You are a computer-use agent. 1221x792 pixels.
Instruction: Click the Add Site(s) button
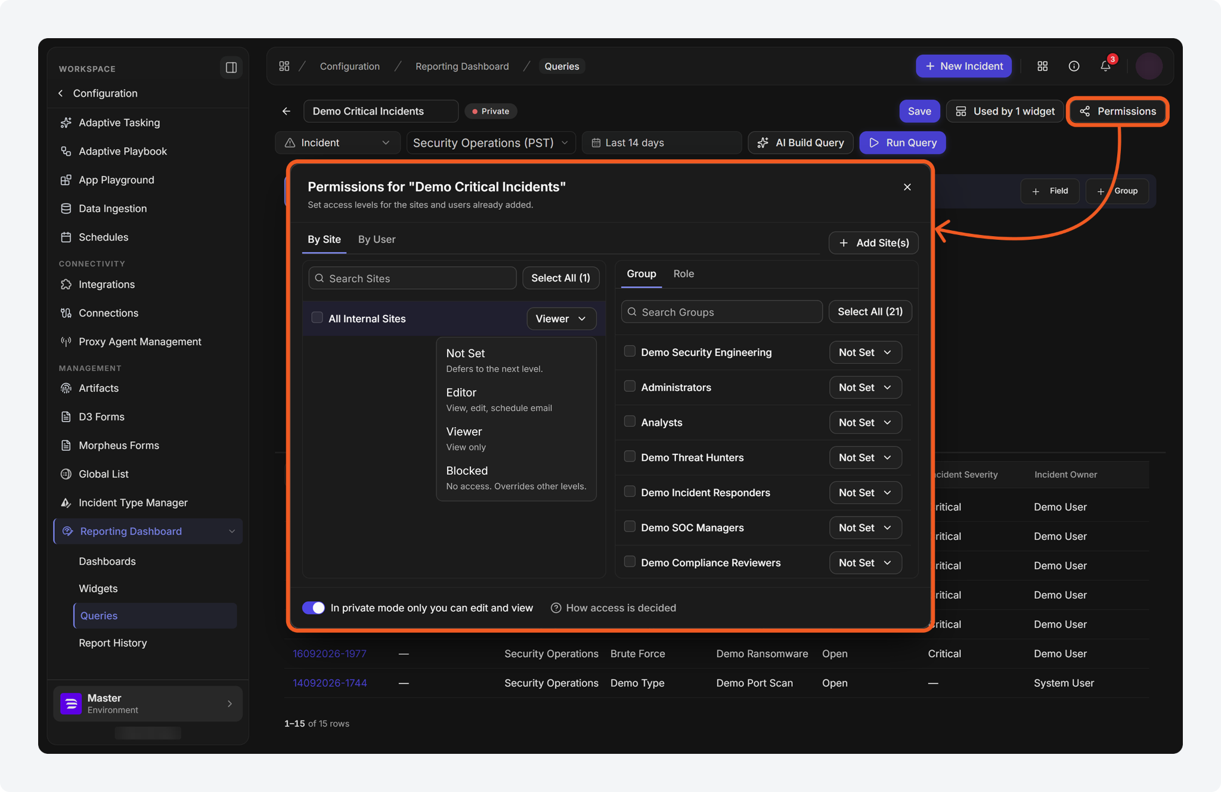click(x=873, y=243)
